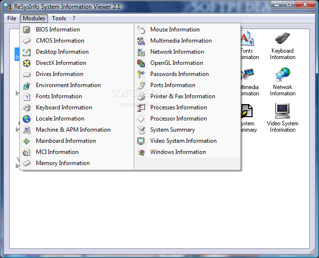Click the Processes Information menu icon
Screen dimensions: 319x258
[x=141, y=107]
